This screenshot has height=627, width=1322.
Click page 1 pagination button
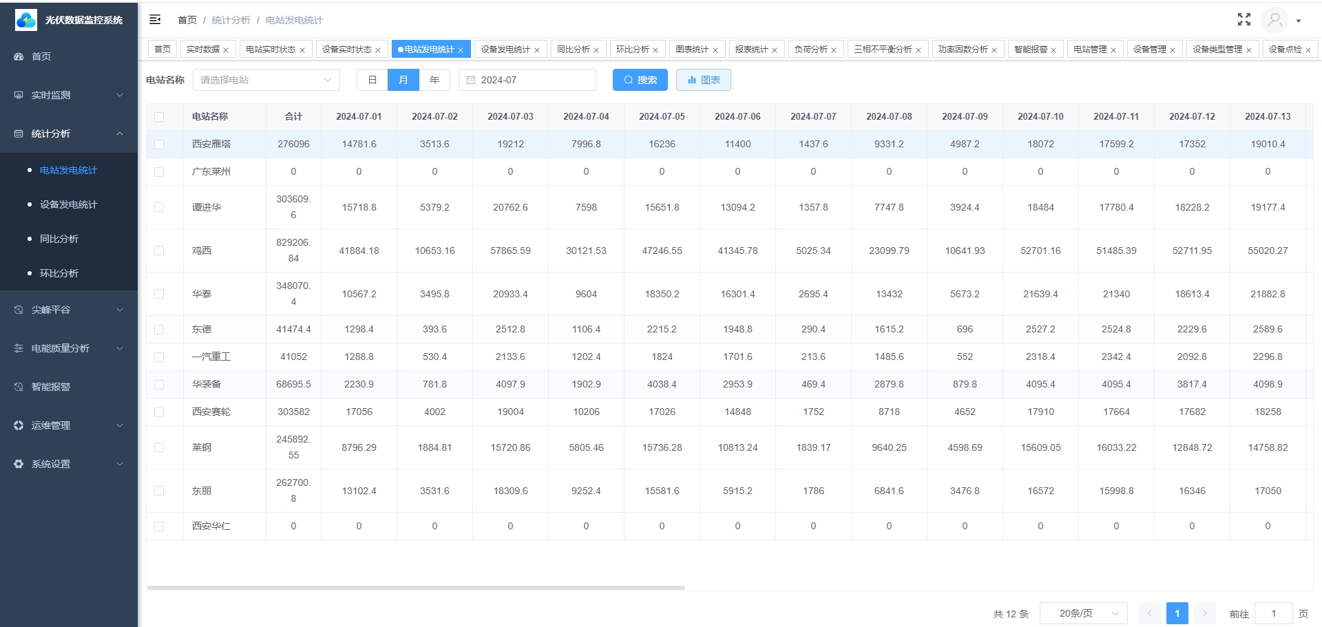tap(1177, 613)
